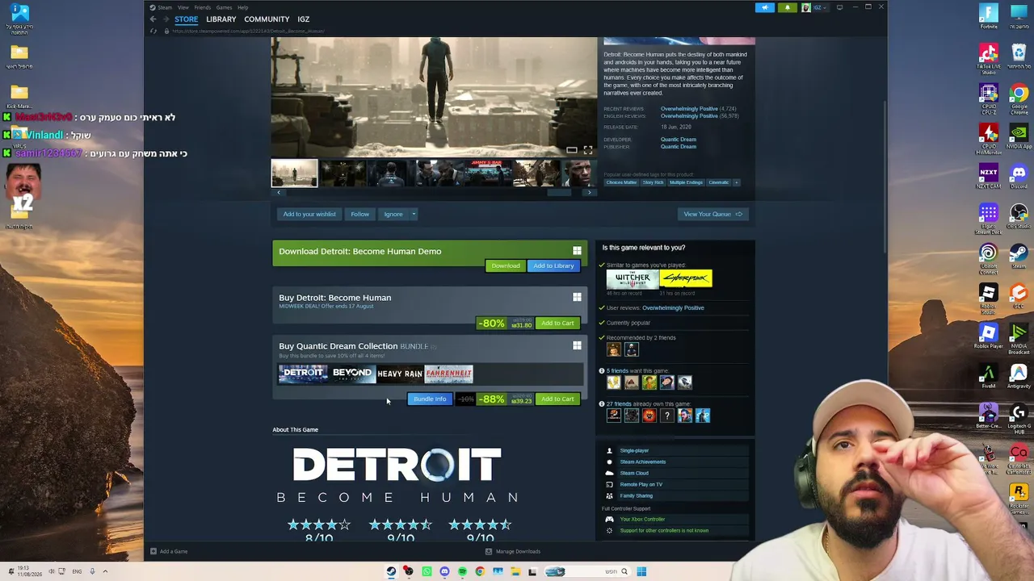Click Add to your wishlist button
Viewport: 1034px width, 581px height.
click(x=309, y=214)
